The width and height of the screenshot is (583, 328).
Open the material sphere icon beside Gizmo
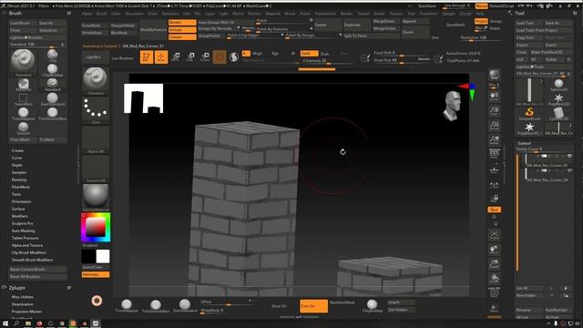(x=234, y=56)
